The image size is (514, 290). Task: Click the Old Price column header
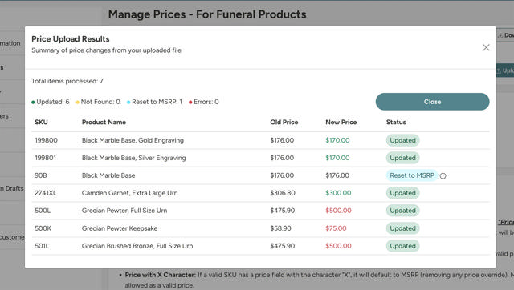[284, 123]
